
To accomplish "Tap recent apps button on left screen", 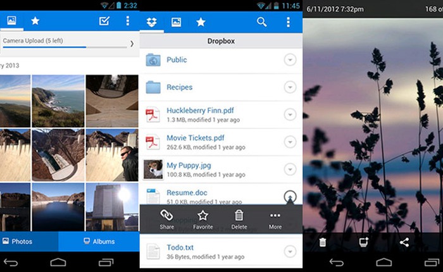I will coord(106,263).
